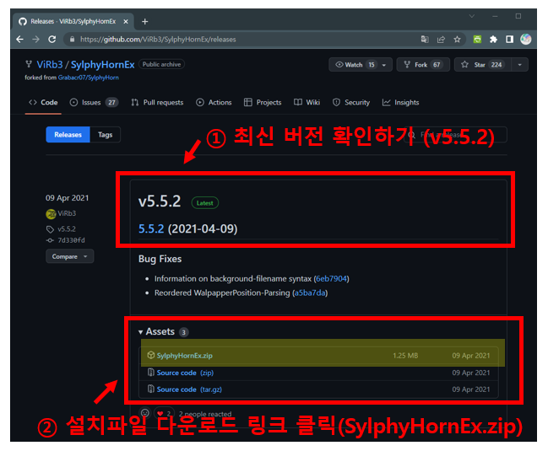548x451 pixels.
Task: Open a new browser tab
Action: point(144,22)
